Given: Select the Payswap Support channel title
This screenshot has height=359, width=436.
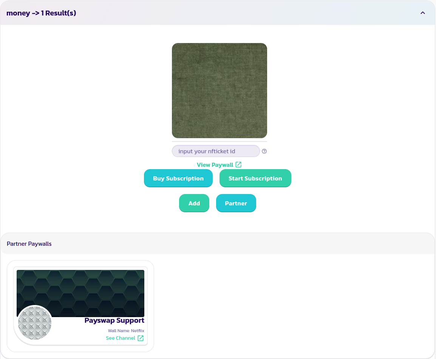Looking at the screenshot, I should (114, 320).
